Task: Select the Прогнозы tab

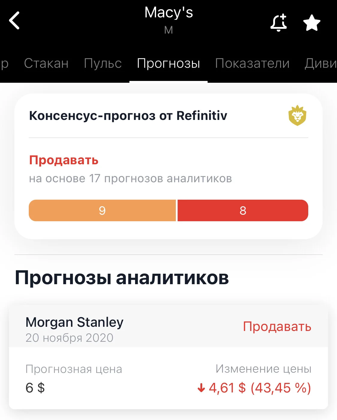Action: (168, 63)
